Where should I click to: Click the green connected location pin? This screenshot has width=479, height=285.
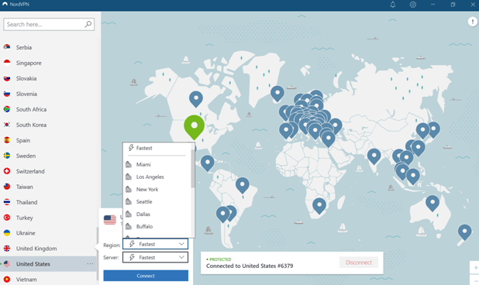click(194, 127)
